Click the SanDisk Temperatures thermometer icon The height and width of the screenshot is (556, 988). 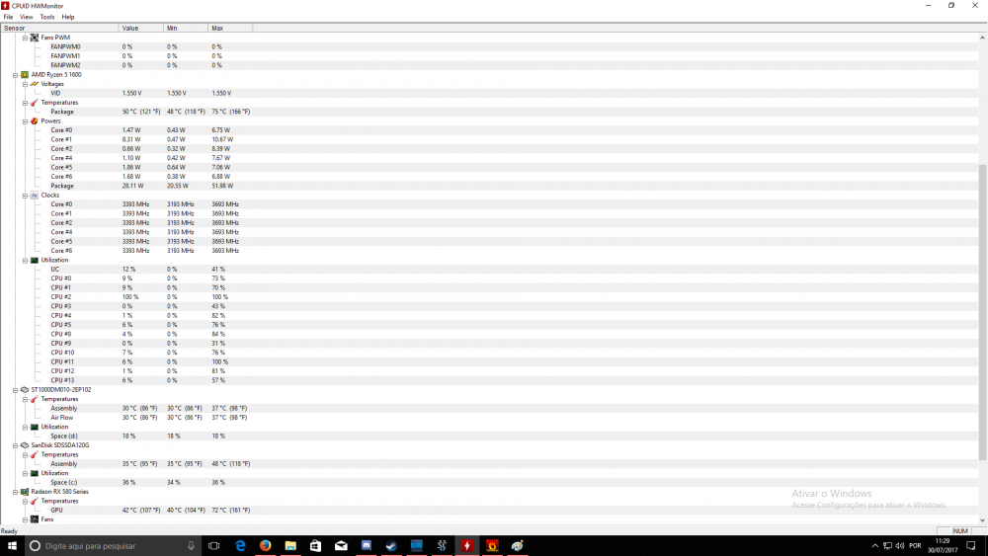click(35, 454)
